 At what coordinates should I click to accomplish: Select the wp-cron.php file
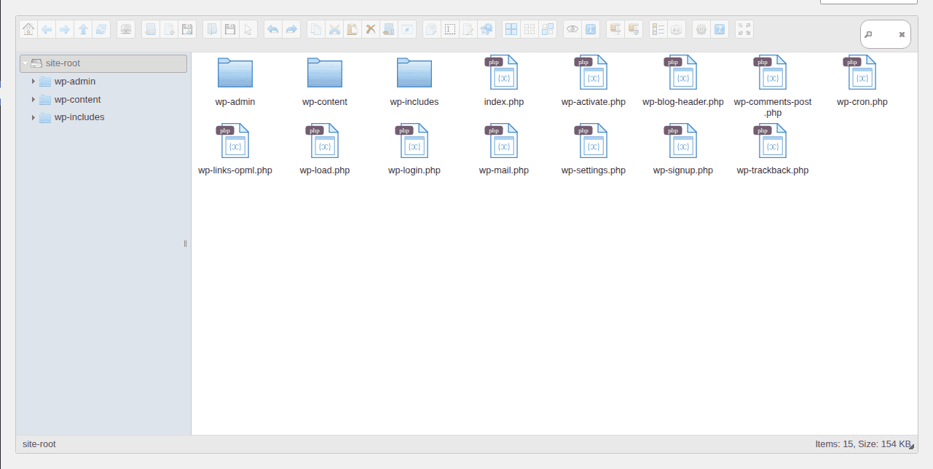point(862,80)
